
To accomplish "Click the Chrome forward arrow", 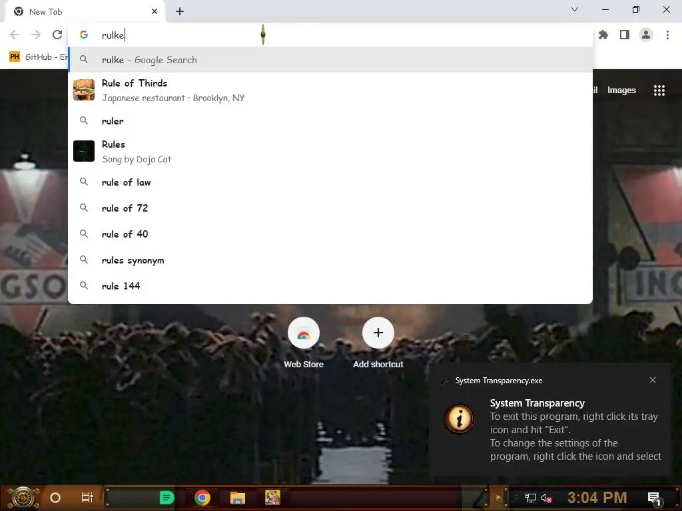I will [x=36, y=35].
